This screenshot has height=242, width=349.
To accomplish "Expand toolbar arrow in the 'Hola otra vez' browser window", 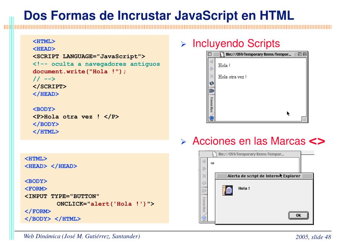I will [x=212, y=91].
